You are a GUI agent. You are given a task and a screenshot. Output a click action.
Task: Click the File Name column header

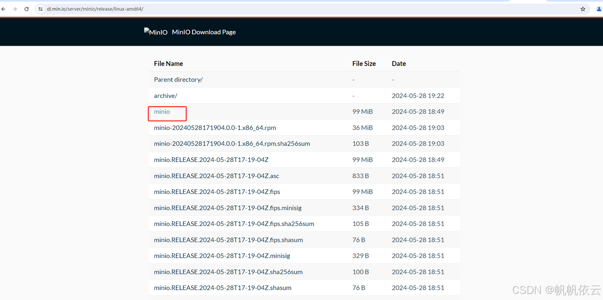(168, 64)
